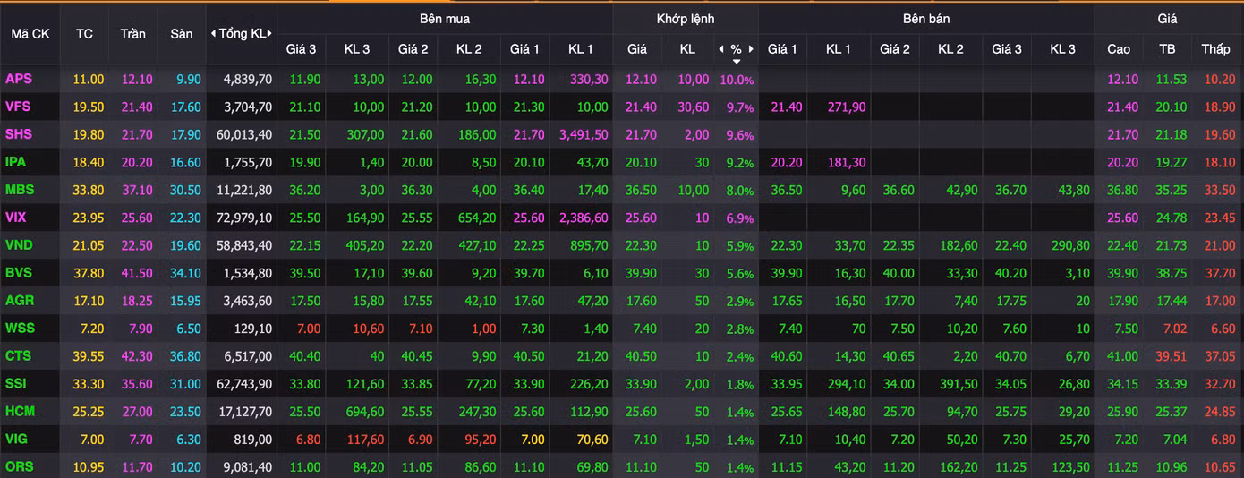Sort by the Tổng KL column header

click(242, 34)
